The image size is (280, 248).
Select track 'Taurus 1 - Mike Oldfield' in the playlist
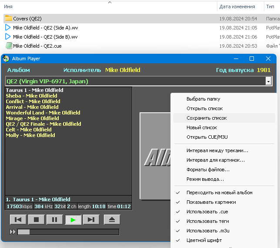(34, 90)
